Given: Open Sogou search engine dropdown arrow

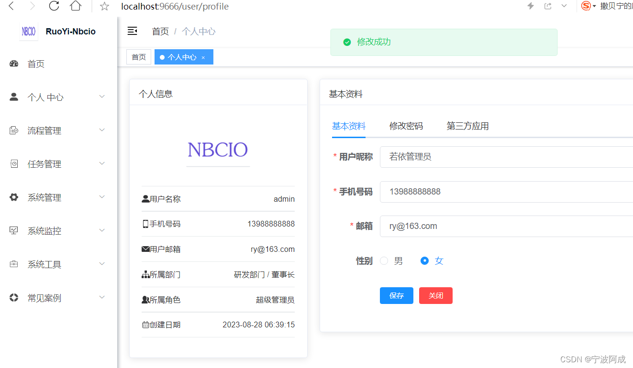Looking at the screenshot, I should 594,7.
